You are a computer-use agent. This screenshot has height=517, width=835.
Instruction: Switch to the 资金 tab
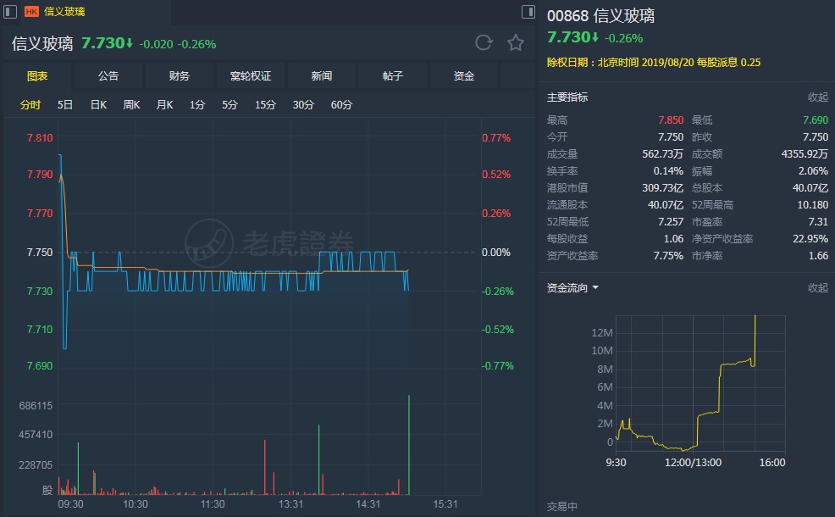464,75
